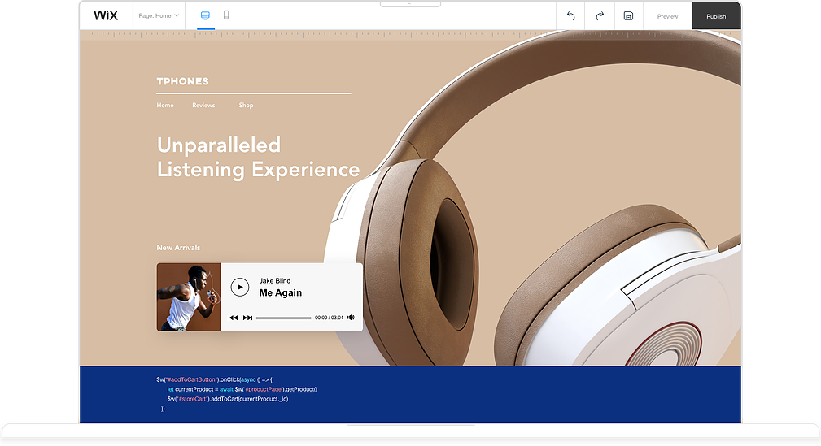Click the audio progress bar
The width and height of the screenshot is (821, 446).
[x=283, y=318]
